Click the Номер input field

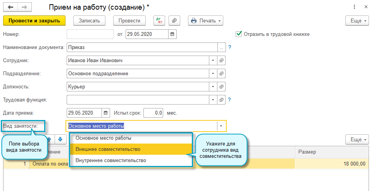click(90, 34)
